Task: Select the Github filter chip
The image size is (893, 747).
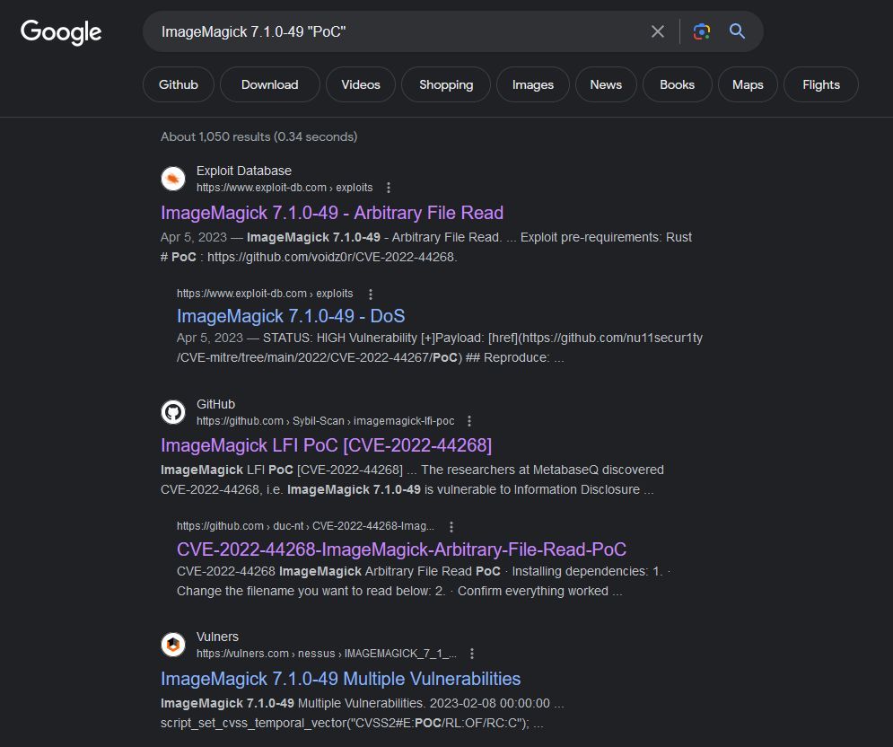Action: tap(179, 85)
